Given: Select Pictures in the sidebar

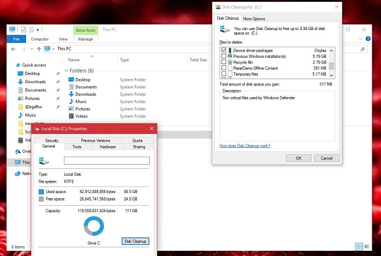Looking at the screenshot, I should 32,98.
